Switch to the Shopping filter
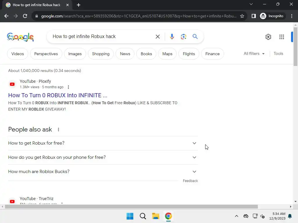Viewport: 298px width, 223px height. (x=101, y=54)
